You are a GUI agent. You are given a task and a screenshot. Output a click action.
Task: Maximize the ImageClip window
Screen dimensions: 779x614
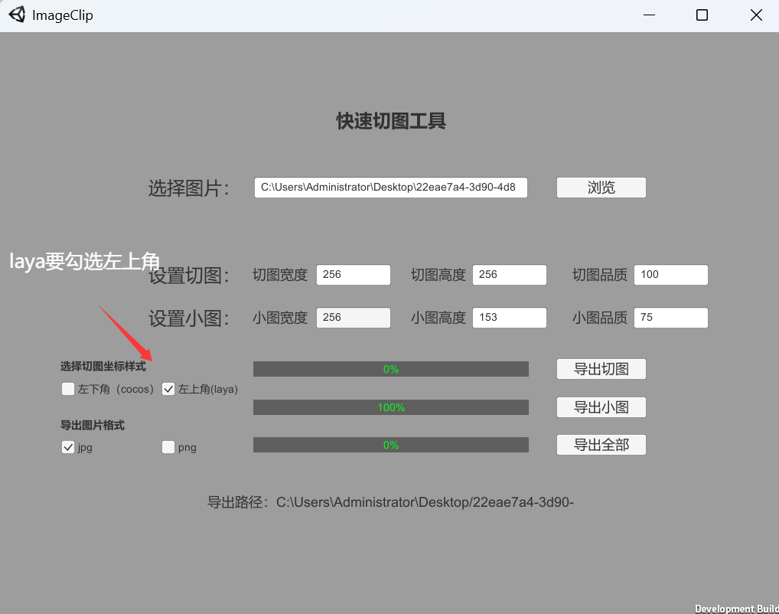(x=702, y=15)
